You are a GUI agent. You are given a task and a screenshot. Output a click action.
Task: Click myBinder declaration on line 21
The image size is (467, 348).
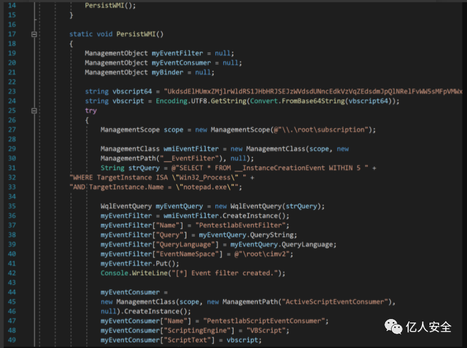tap(167, 72)
